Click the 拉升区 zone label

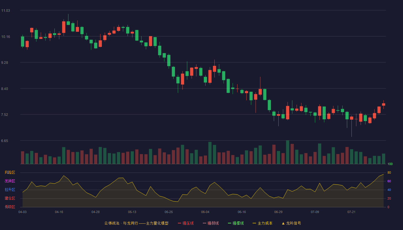tap(10, 190)
